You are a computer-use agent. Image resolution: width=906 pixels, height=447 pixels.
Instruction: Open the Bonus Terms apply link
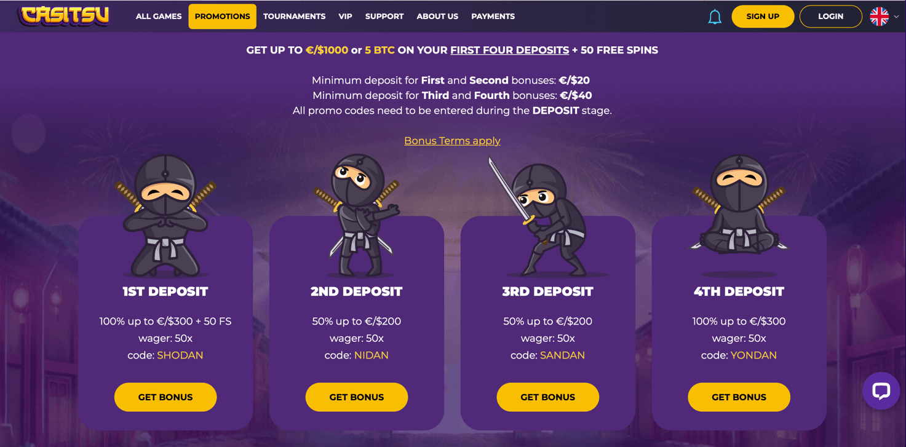452,141
